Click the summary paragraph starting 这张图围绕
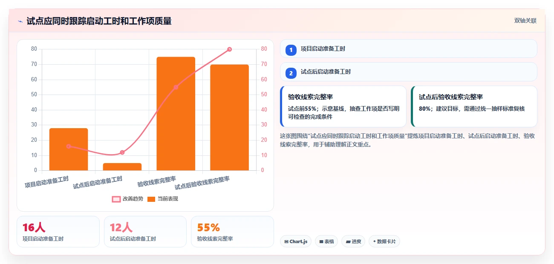This screenshot has height=264, width=554. click(407, 140)
